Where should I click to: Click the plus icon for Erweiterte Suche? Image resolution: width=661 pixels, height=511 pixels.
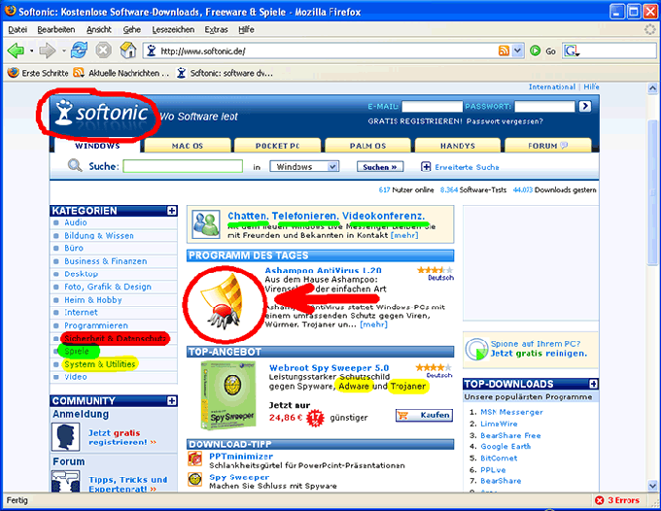[x=426, y=167]
